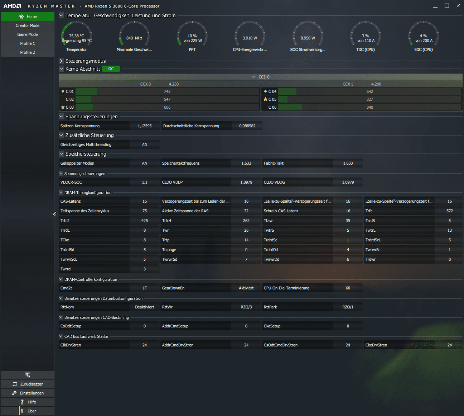Click the AMD logo in title bar

pos(12,6)
